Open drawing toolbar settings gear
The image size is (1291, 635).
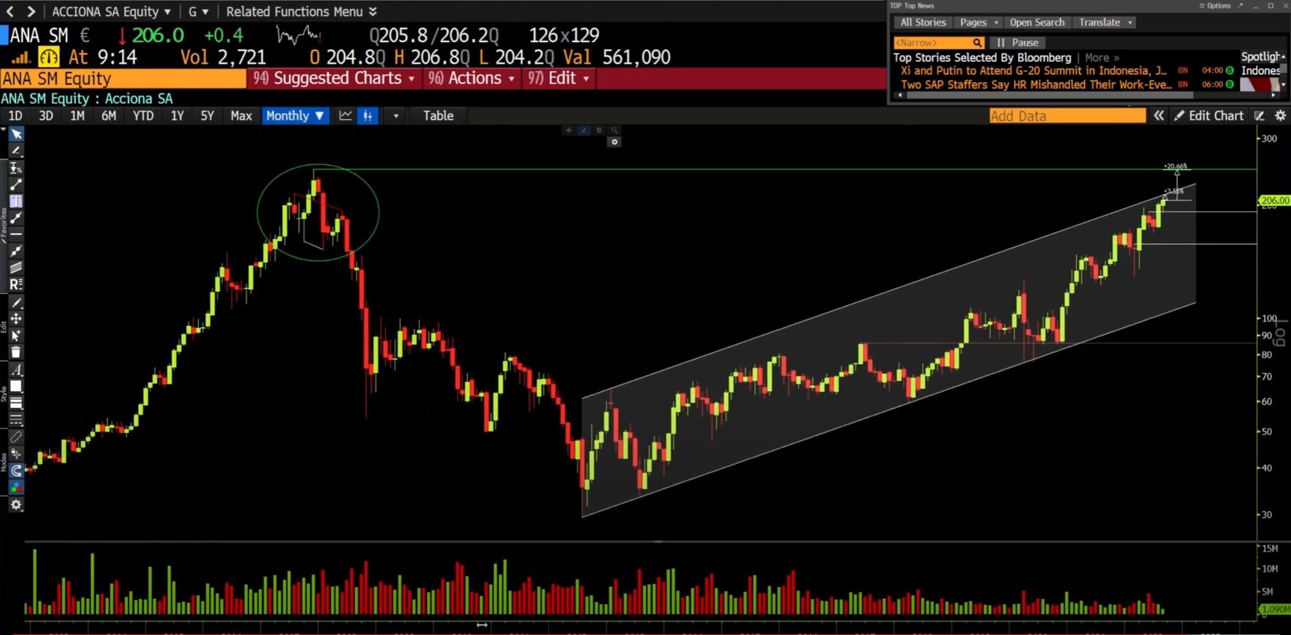pyautogui.click(x=16, y=505)
